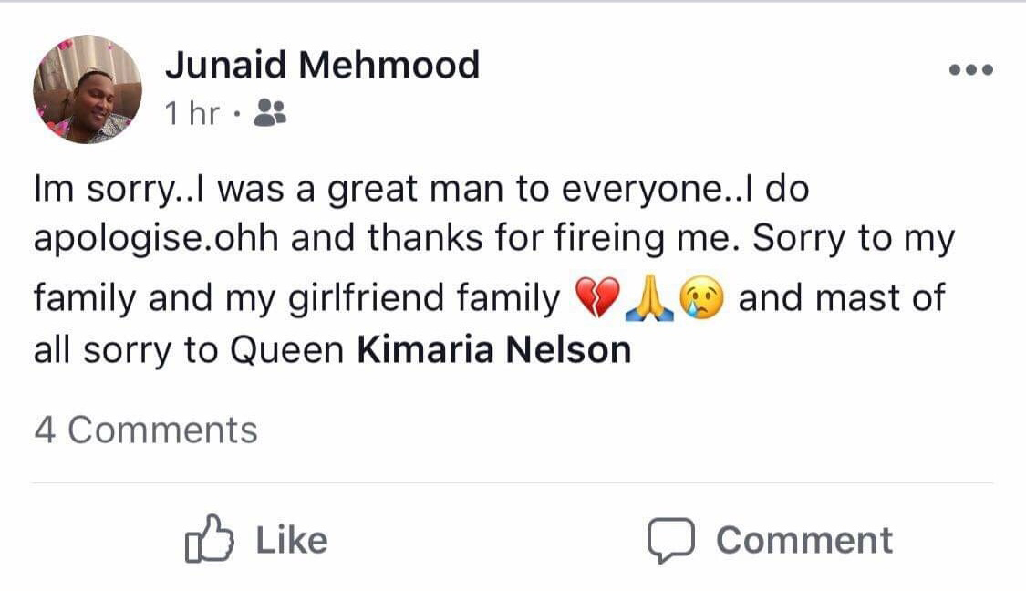1026x591 pixels.
Task: Click the crying face emoji
Action: click(702, 299)
